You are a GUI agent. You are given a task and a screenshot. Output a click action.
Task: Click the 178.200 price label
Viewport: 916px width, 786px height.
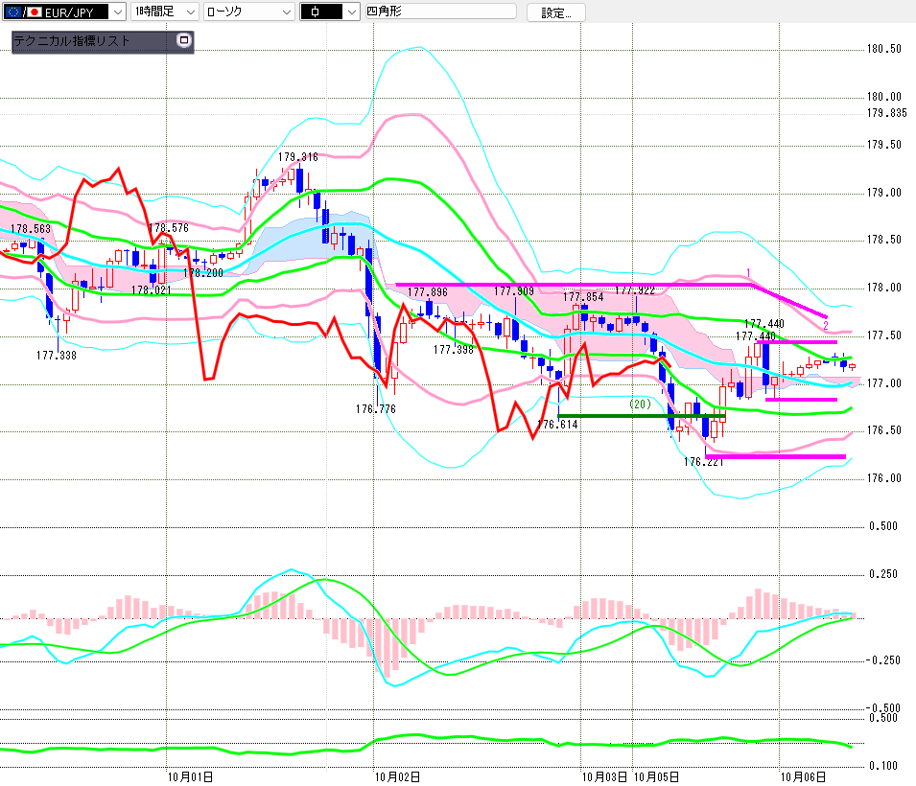202,273
